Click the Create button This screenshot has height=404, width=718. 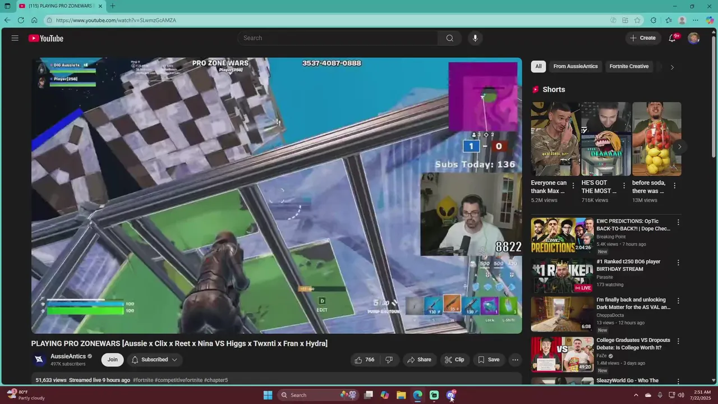[x=643, y=38]
